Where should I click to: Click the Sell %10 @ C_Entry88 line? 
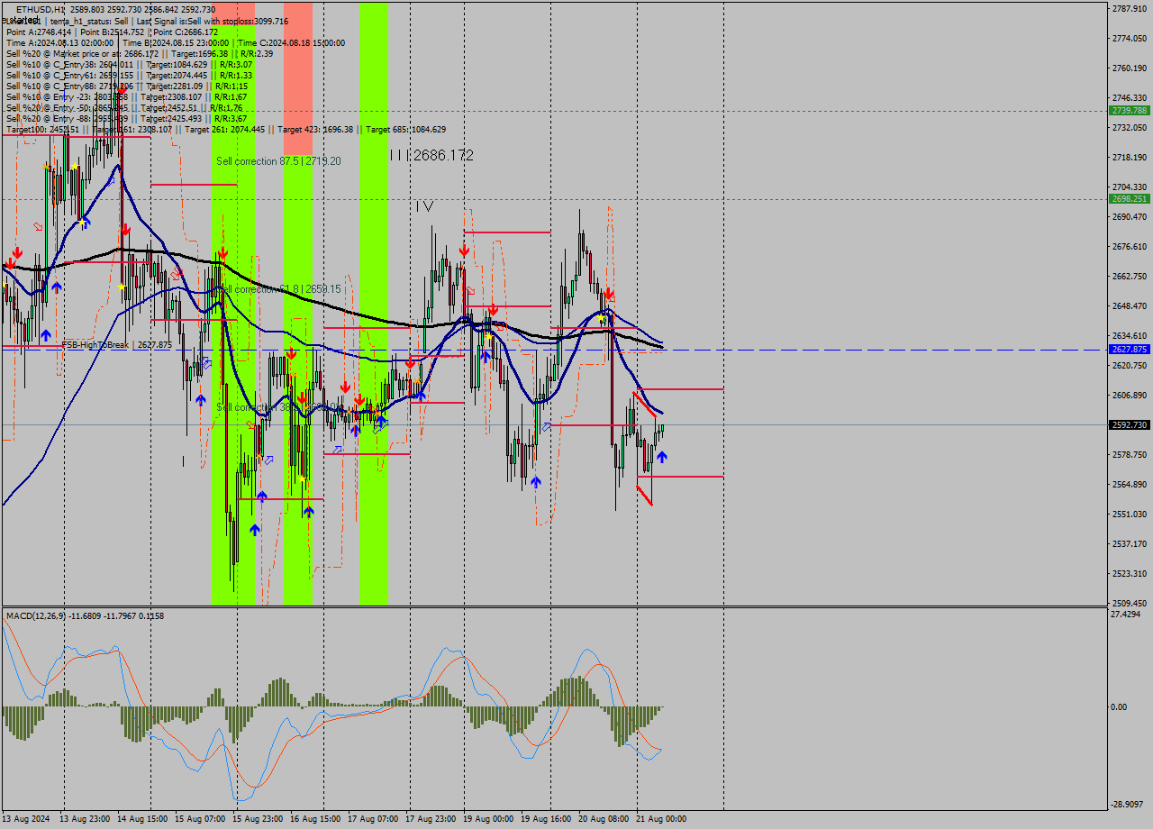pyautogui.click(x=126, y=86)
